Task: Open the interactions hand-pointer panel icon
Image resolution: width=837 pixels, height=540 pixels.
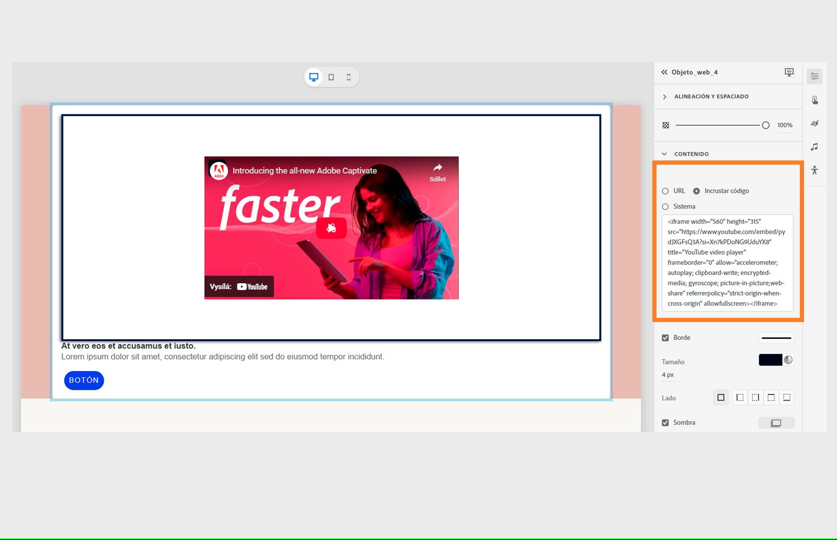Action: click(815, 100)
